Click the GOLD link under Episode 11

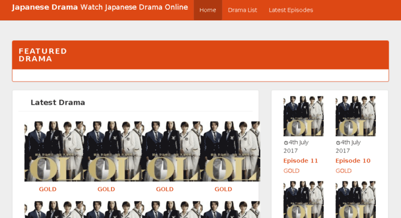(291, 171)
